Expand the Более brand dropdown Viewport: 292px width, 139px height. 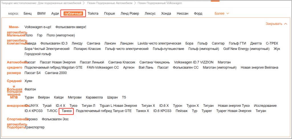pyautogui.click(x=222, y=13)
